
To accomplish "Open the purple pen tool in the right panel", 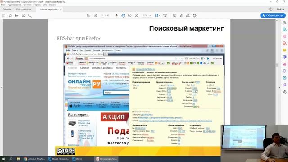I will pyautogui.click(x=284, y=85).
